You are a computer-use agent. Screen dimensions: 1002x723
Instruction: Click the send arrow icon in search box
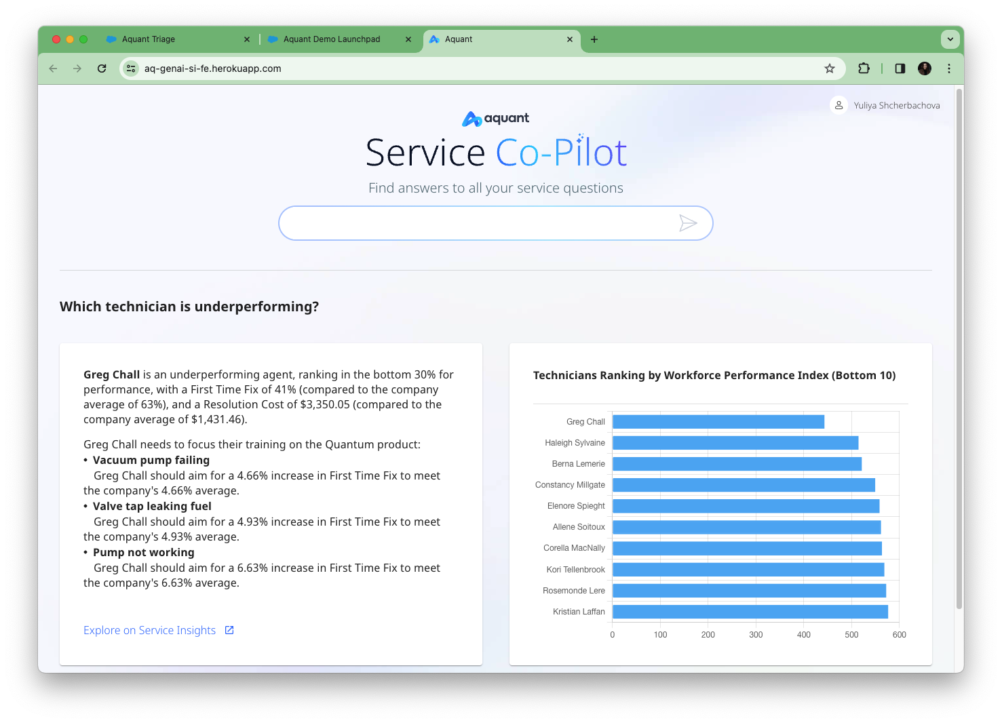688,223
